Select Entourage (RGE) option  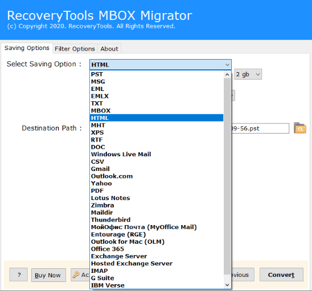click(157, 234)
